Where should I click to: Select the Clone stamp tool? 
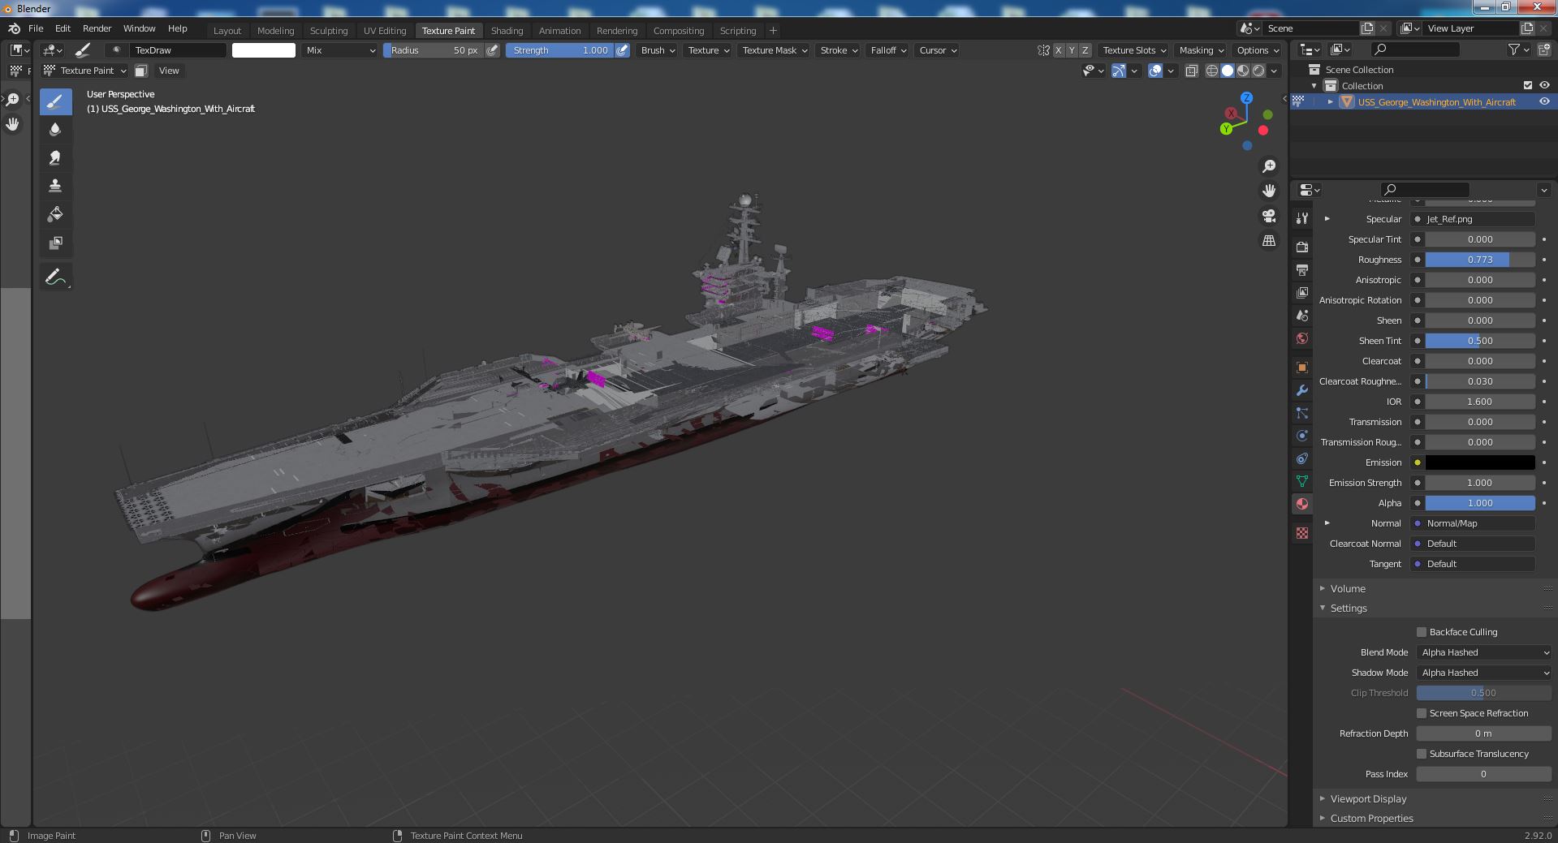pos(55,186)
